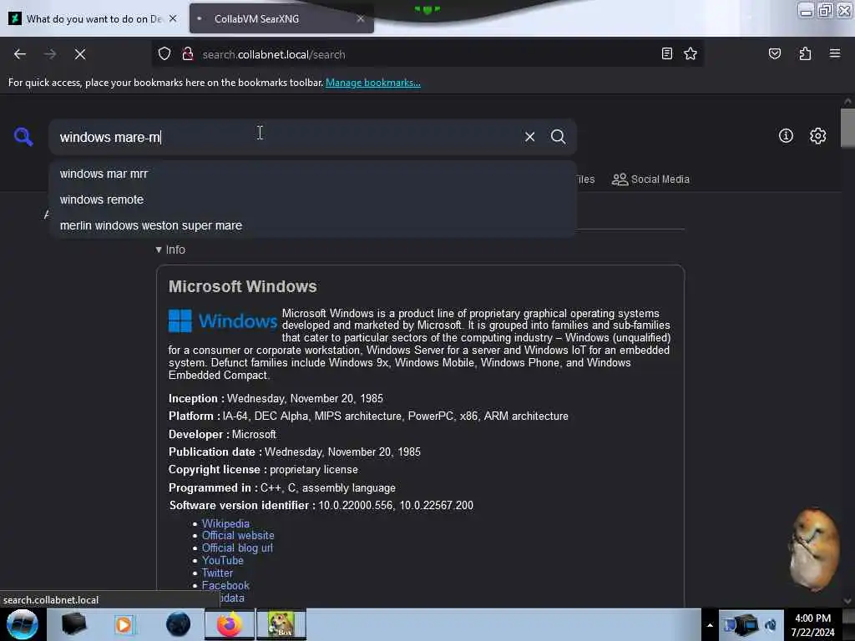Open the Official website link

coord(238,535)
